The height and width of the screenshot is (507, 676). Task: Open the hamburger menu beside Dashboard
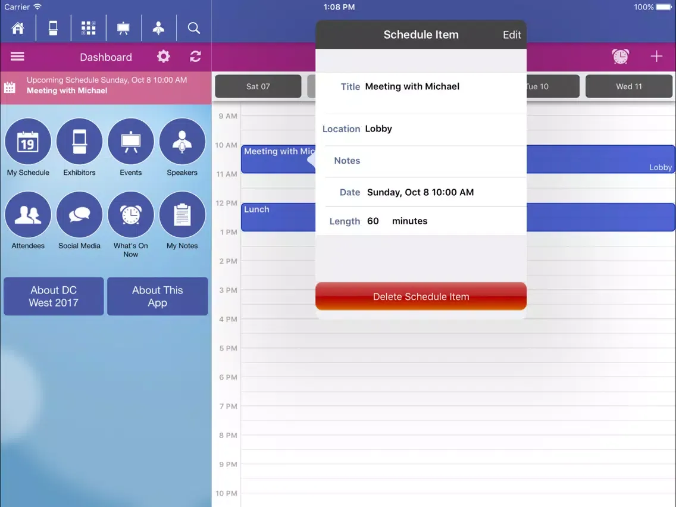17,57
